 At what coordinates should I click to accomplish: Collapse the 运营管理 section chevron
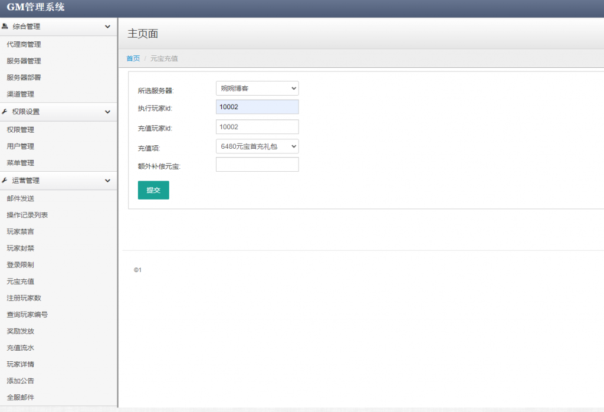[x=107, y=181]
